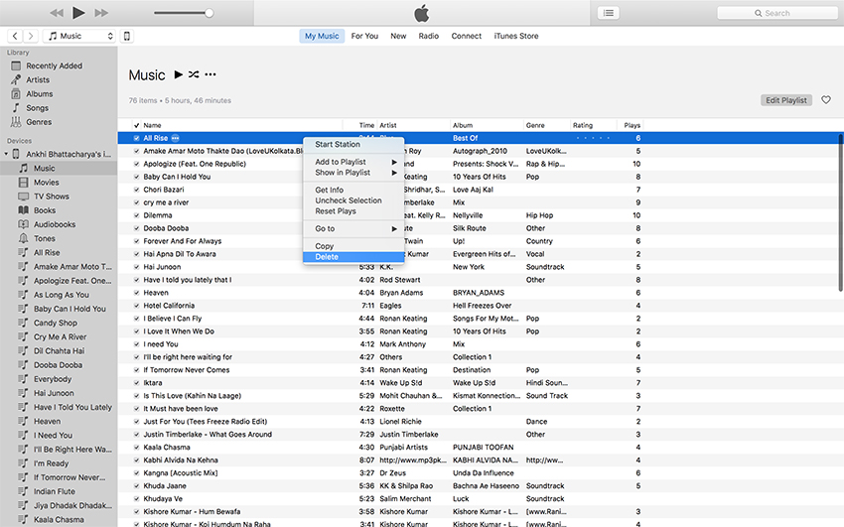This screenshot has height=527, width=844.
Task: Click the forward navigation arrow
Action: [31, 37]
